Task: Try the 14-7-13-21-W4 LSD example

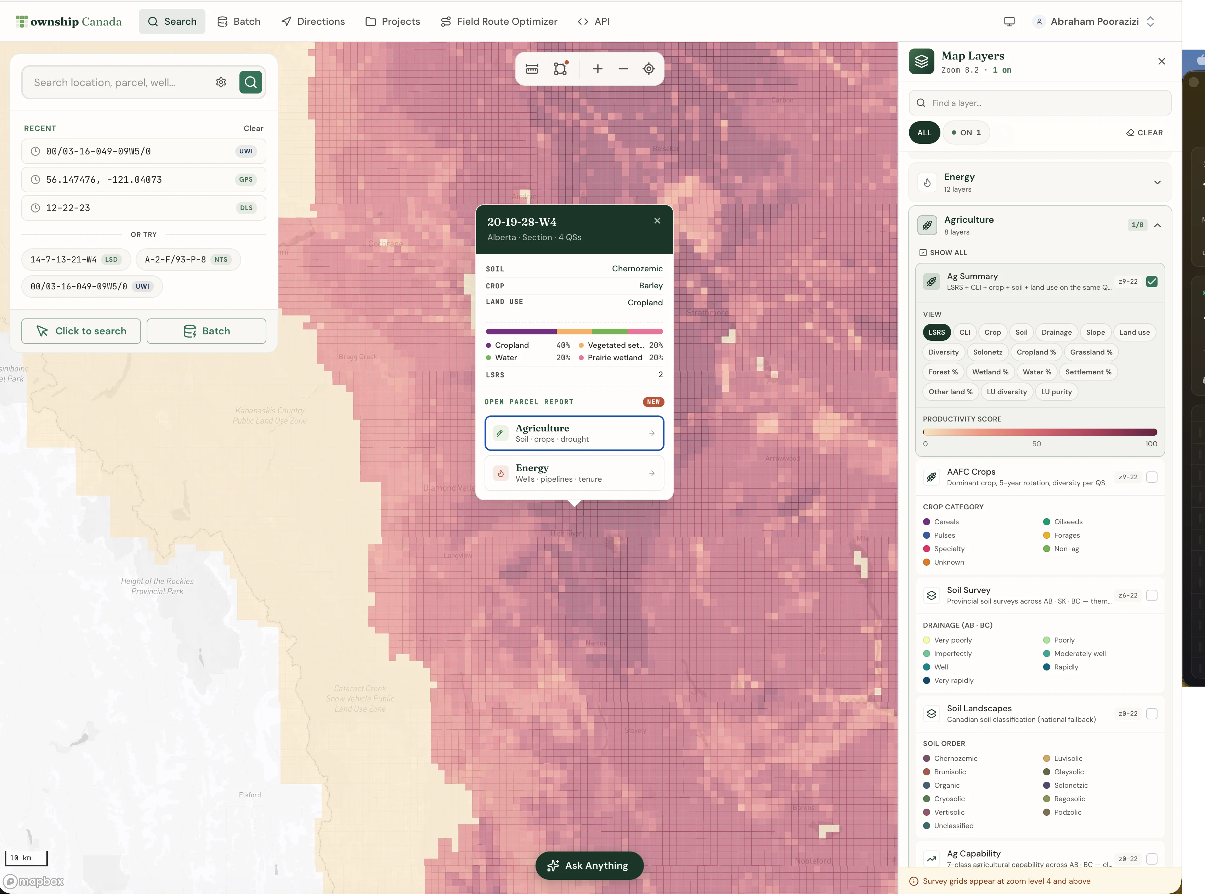Action: [76, 260]
